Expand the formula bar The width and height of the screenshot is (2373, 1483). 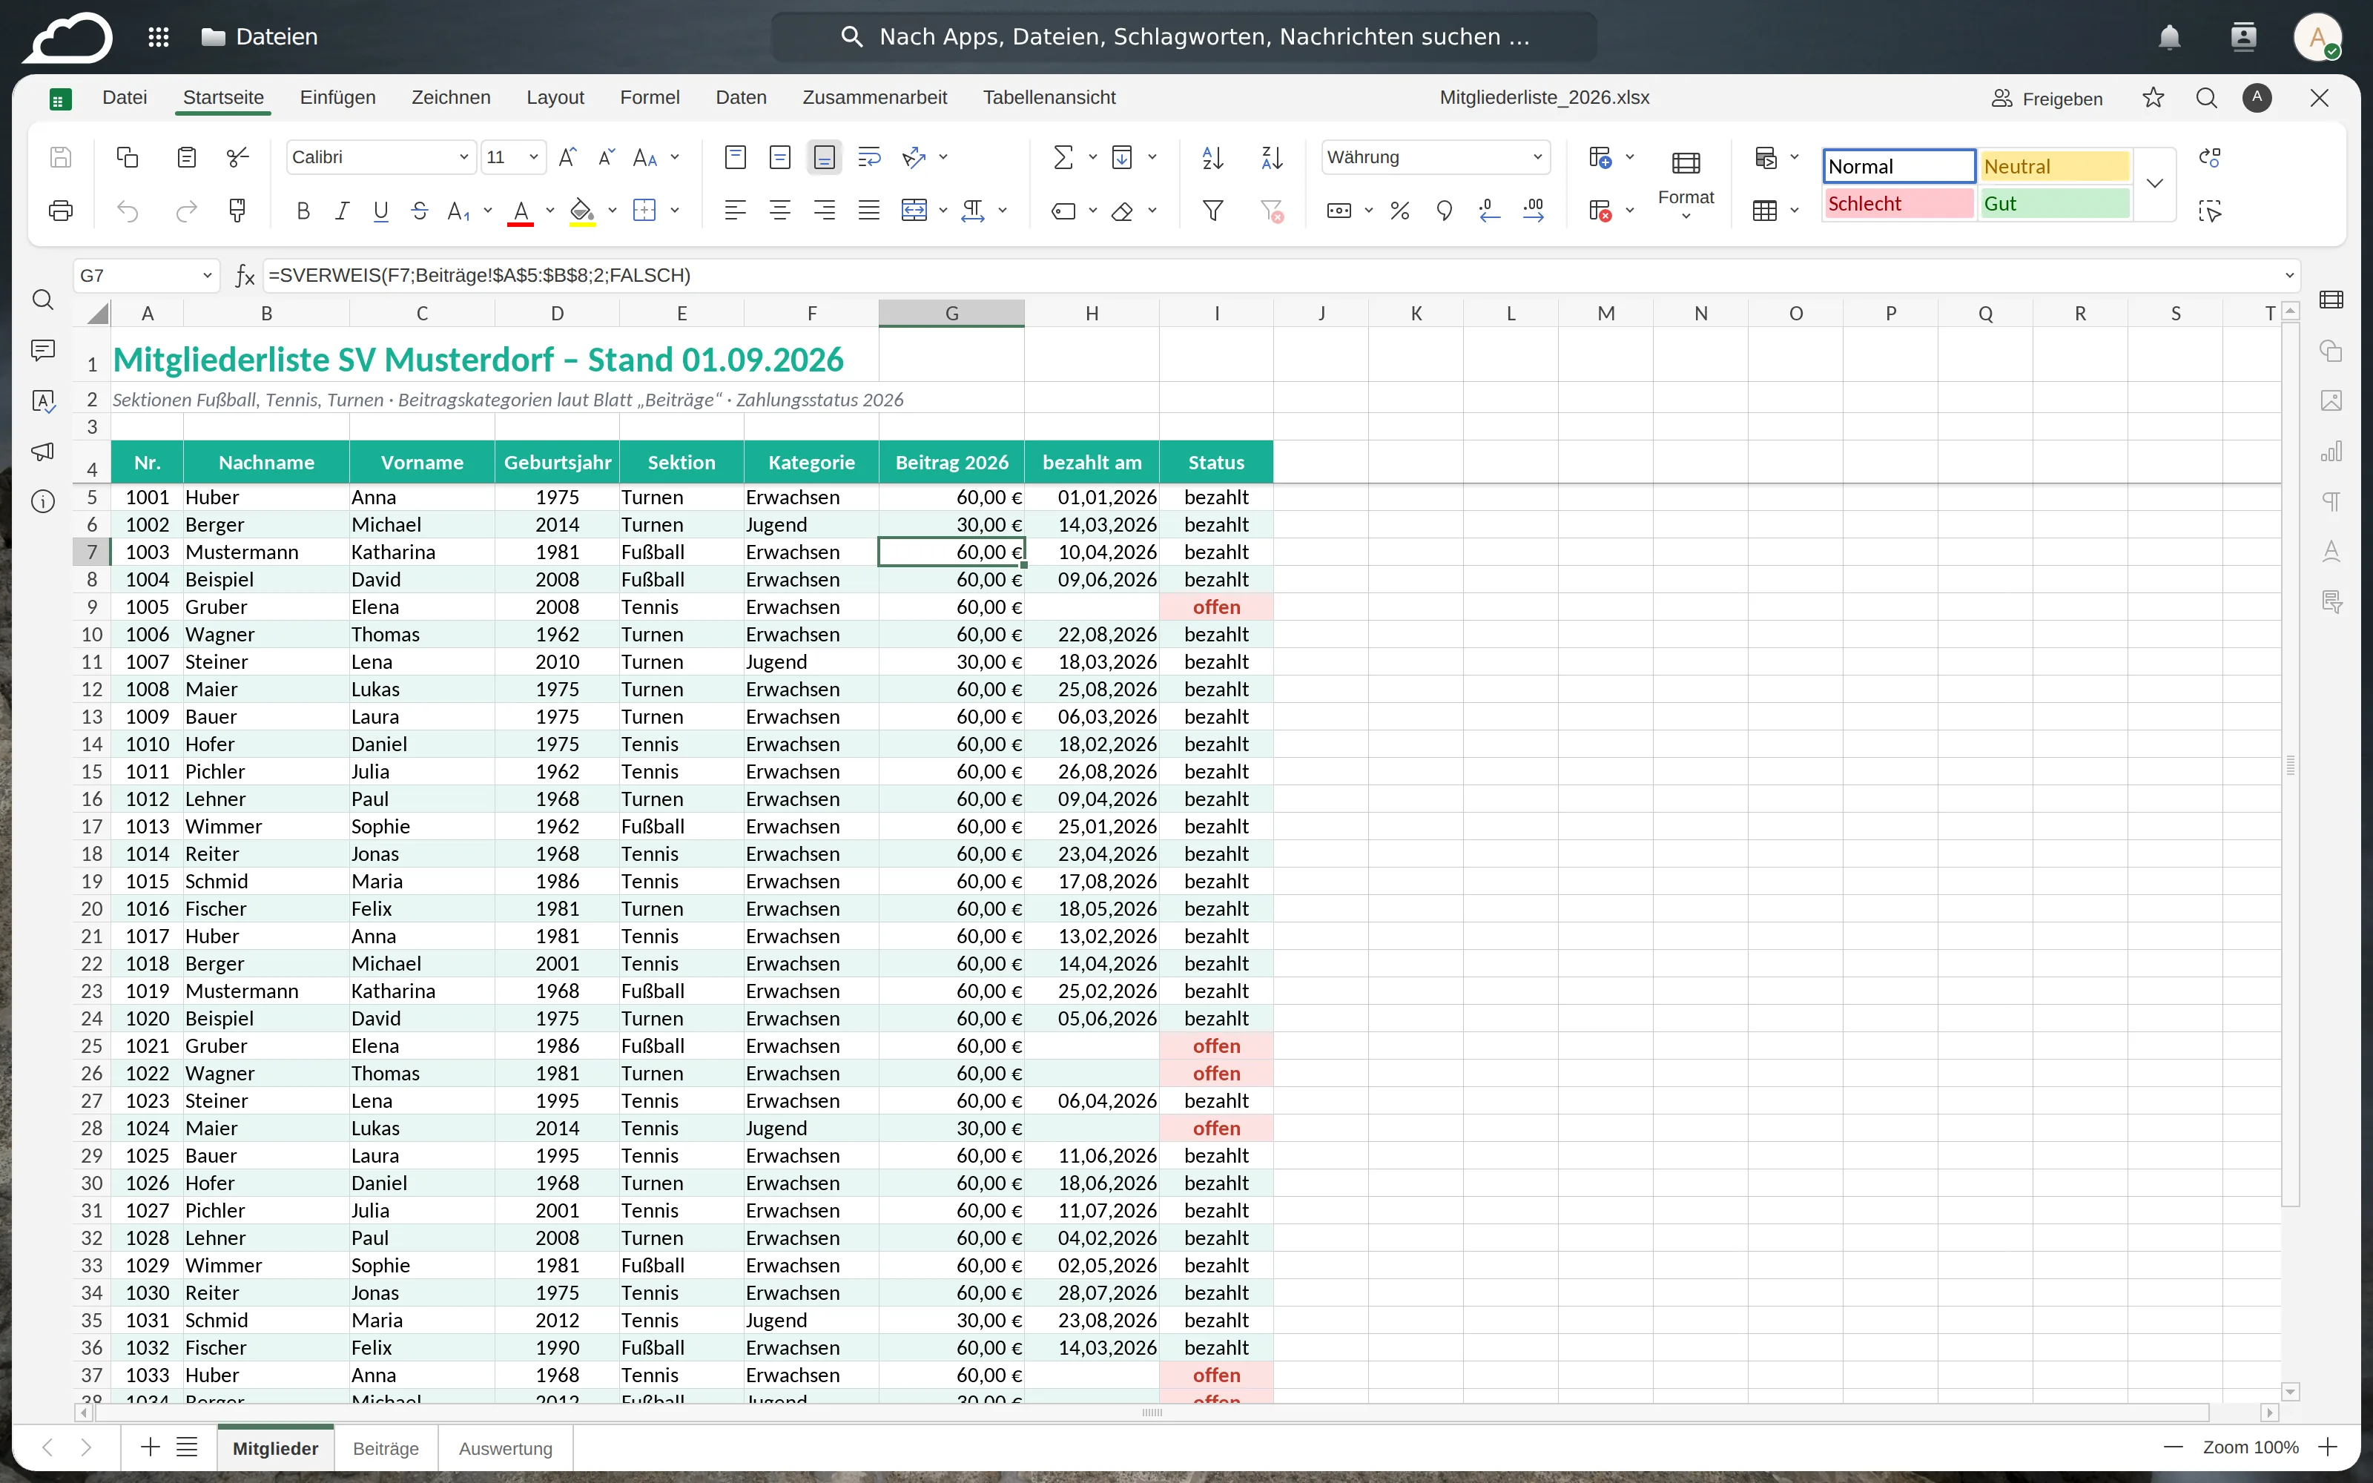point(2290,276)
